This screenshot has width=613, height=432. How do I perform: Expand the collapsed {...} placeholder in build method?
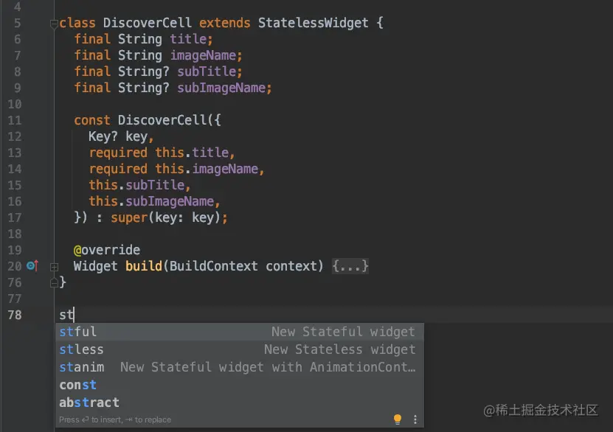350,266
